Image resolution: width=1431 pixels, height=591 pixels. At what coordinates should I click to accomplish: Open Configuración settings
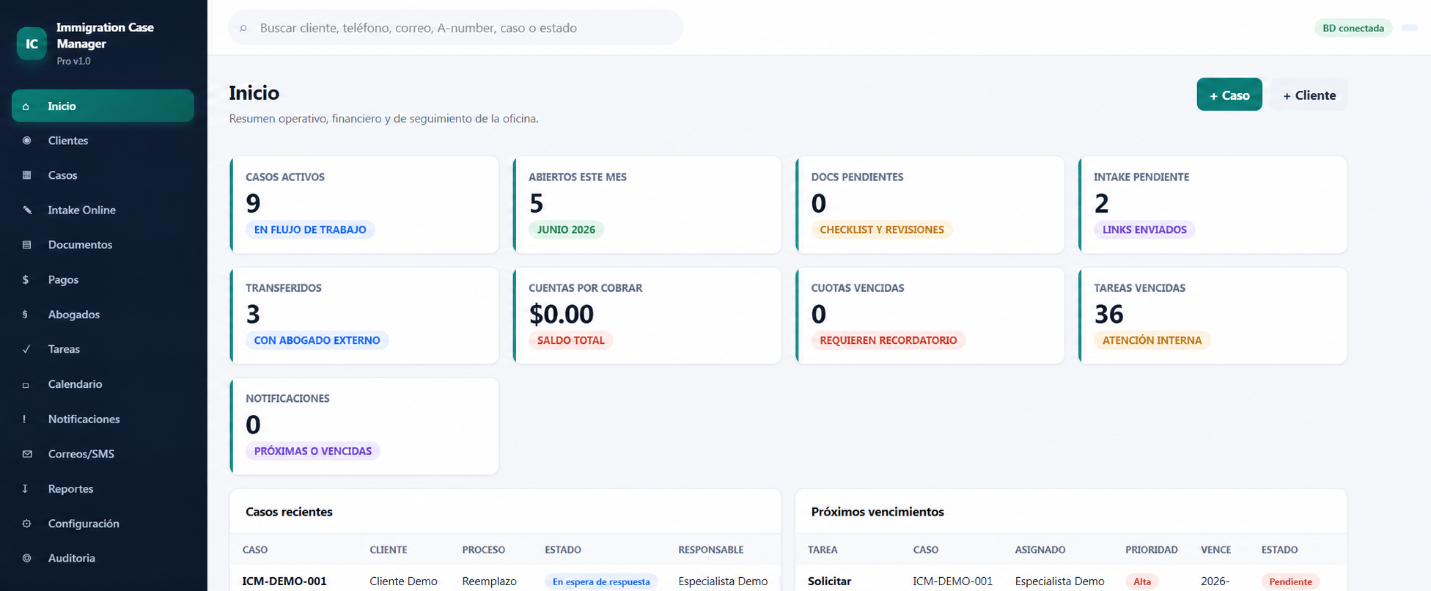click(x=103, y=524)
